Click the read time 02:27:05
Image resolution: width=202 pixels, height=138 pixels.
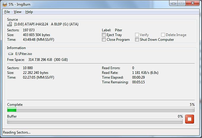(x=29, y=77)
